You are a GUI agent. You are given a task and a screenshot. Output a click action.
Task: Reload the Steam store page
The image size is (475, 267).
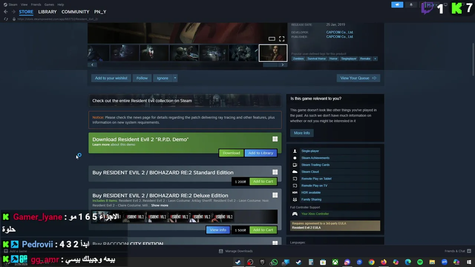[6, 19]
